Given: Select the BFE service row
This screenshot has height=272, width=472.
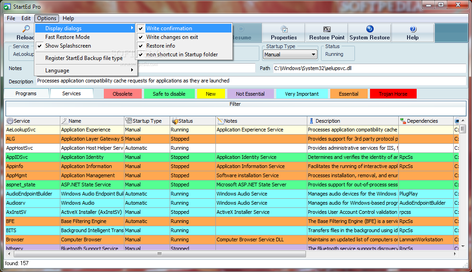Looking at the screenshot, I should tap(232, 221).
